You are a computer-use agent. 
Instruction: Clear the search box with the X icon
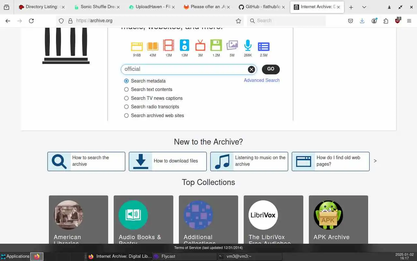click(251, 69)
